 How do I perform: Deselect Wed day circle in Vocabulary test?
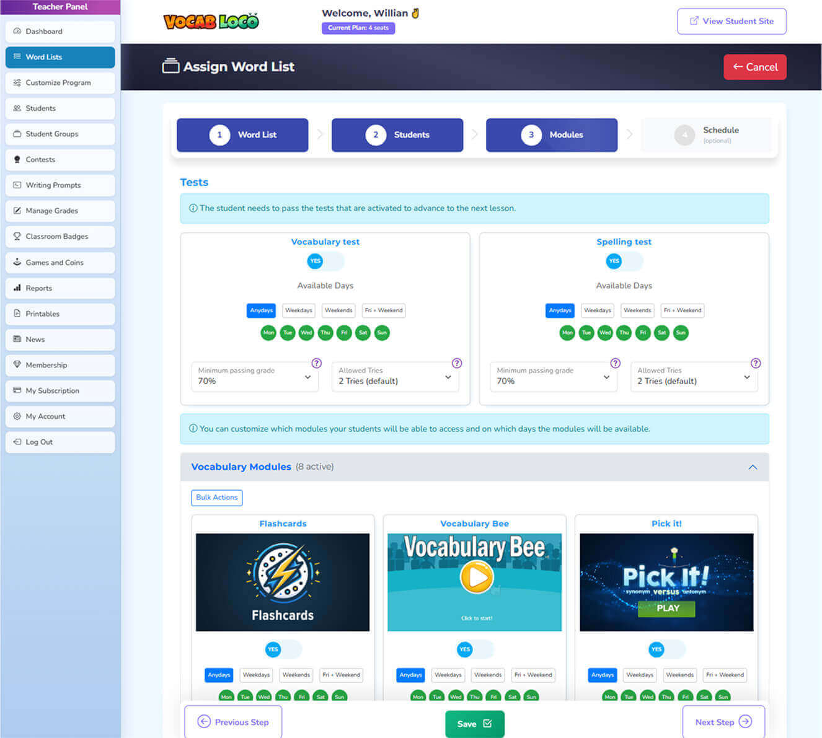(x=306, y=333)
